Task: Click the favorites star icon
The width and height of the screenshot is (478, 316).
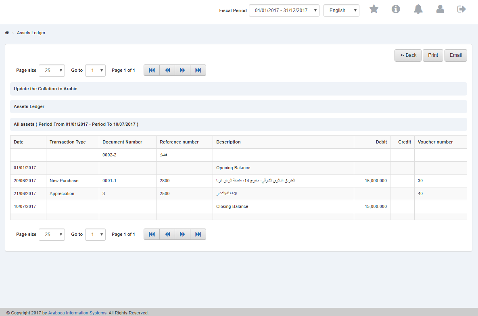Action: [374, 9]
